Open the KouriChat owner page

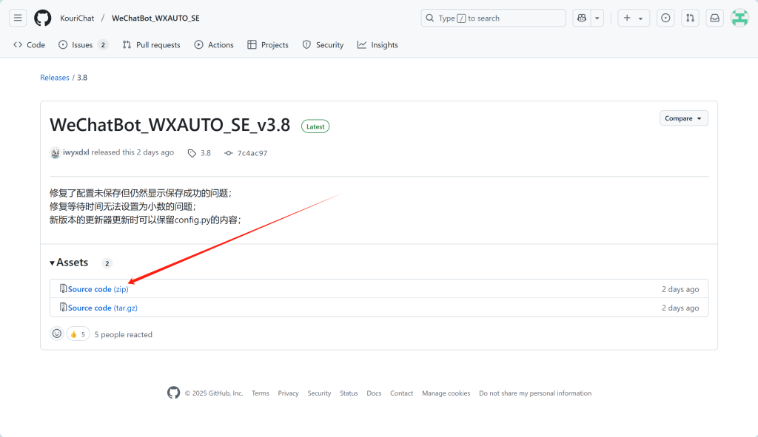[x=77, y=18]
